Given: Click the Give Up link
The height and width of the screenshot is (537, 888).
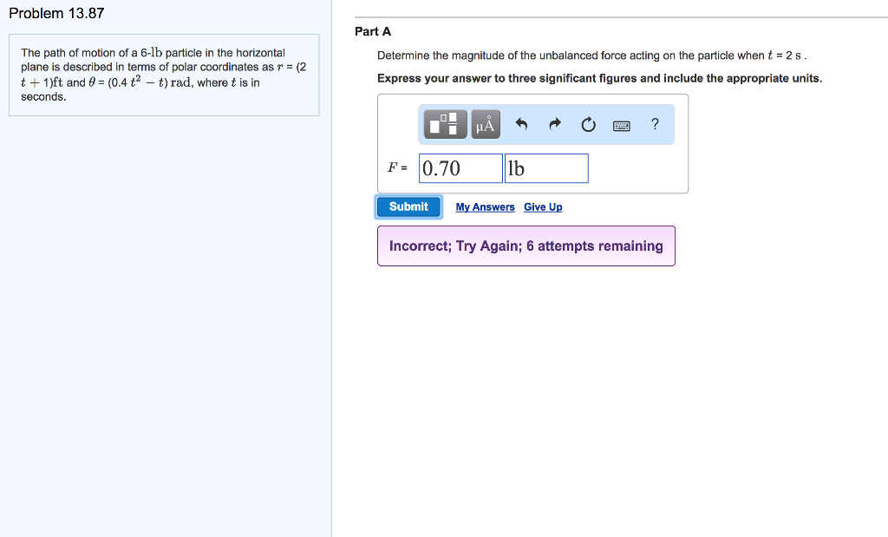Looking at the screenshot, I should (542, 206).
